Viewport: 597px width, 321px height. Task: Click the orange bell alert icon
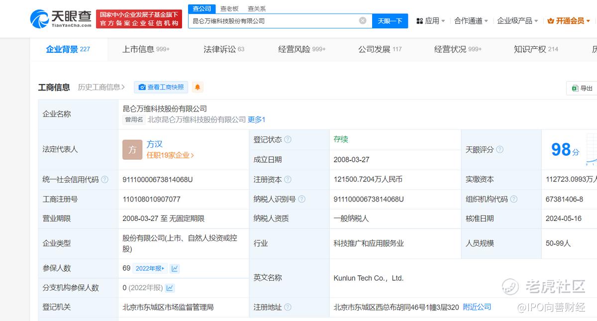tap(198, 87)
